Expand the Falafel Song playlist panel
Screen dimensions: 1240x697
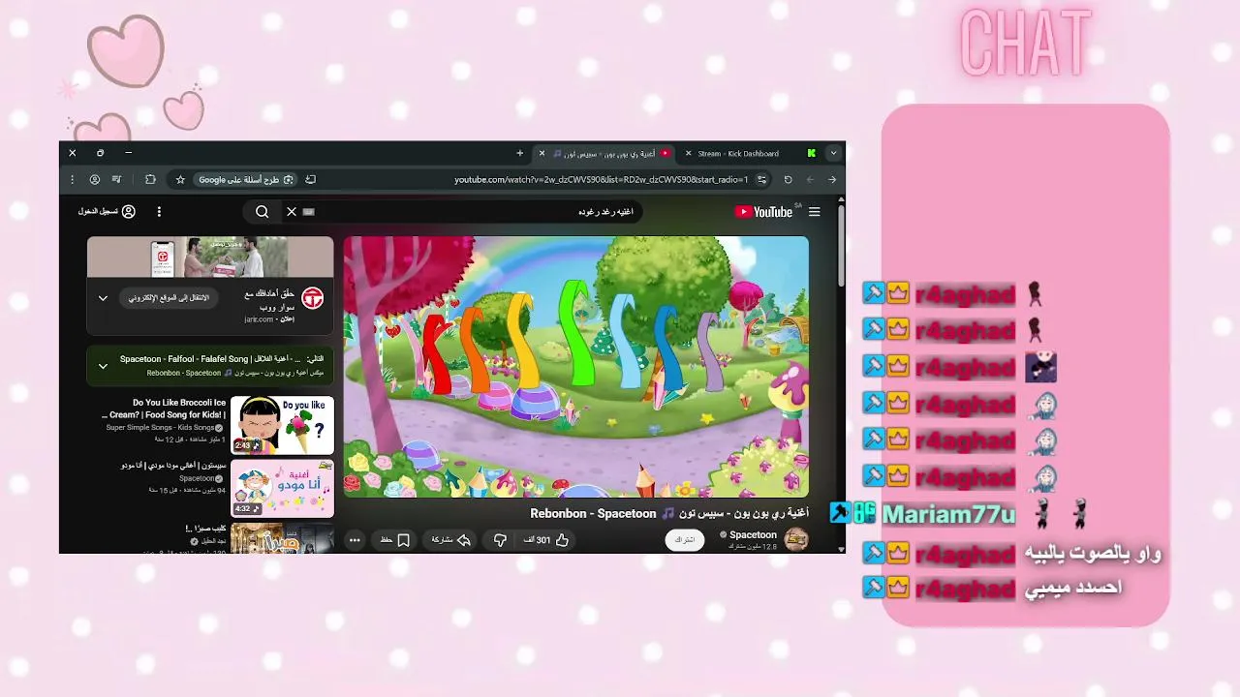[103, 366]
